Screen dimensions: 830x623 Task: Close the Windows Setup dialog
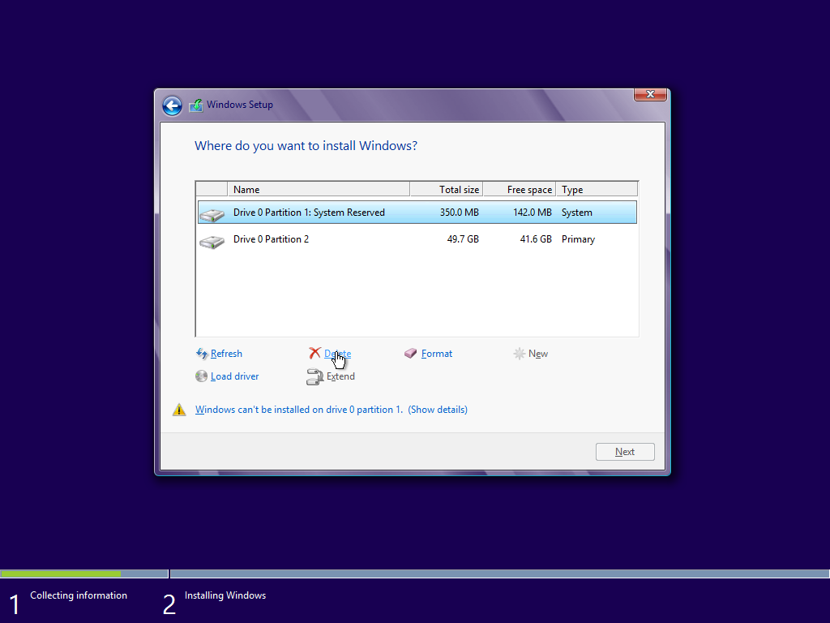pyautogui.click(x=650, y=94)
